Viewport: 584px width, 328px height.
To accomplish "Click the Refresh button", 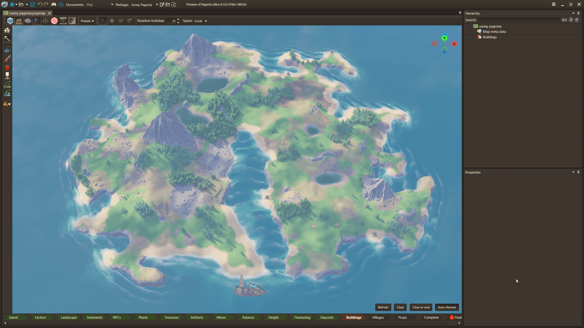I will pyautogui.click(x=383, y=307).
